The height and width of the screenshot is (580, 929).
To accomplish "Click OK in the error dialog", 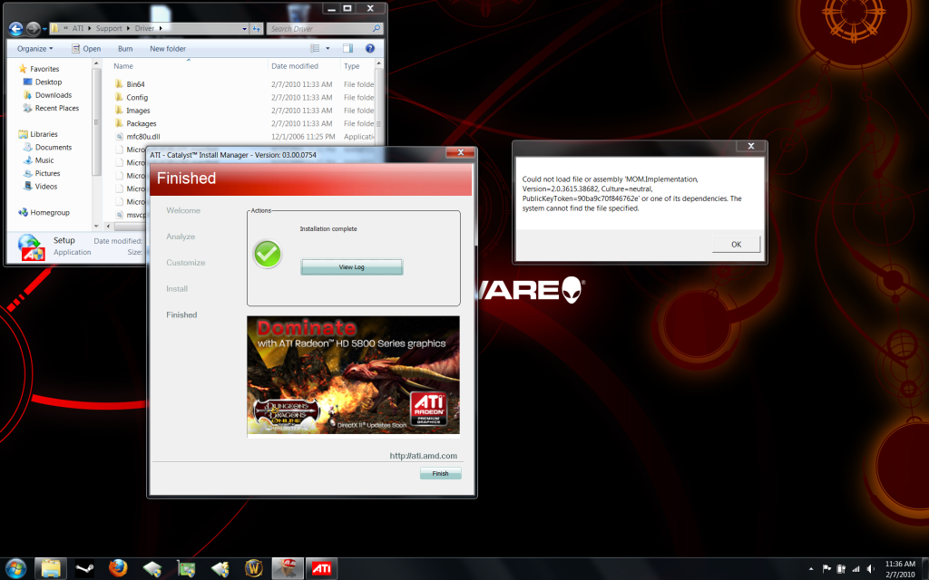I will coord(736,244).
